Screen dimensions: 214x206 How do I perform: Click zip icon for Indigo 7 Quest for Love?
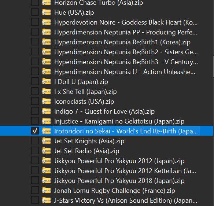pyautogui.click(x=47, y=111)
